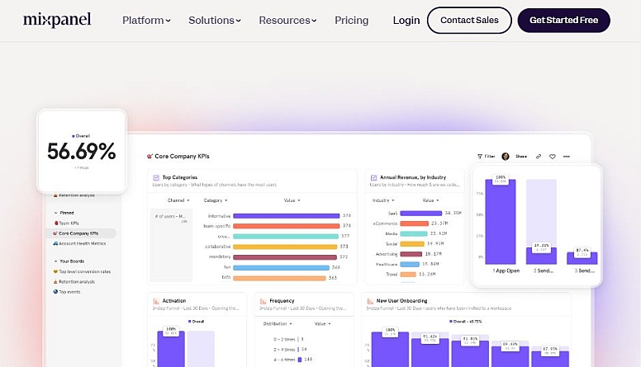Screen dimensions: 641x367
Task: Click the maroon mandatory bar
Action: pos(284,257)
